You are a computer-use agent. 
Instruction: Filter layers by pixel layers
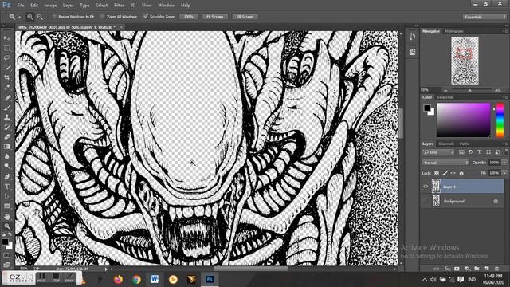coord(461,152)
